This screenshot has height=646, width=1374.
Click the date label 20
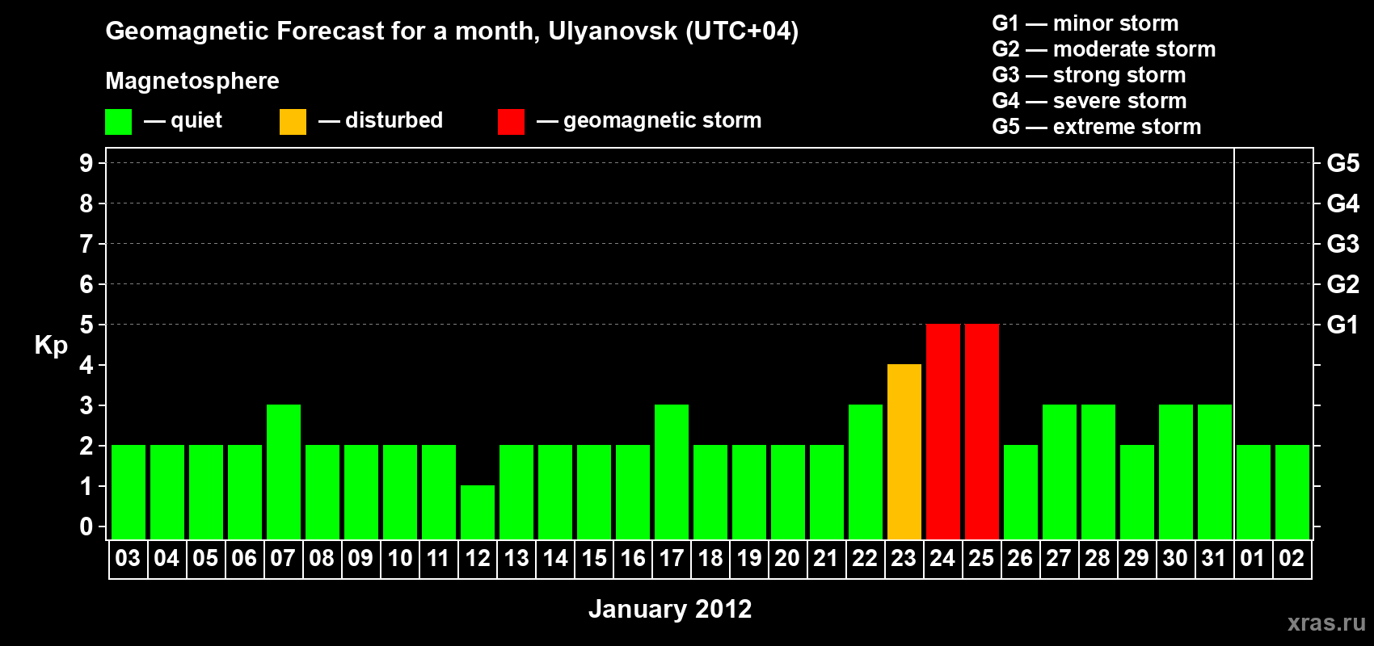(x=787, y=558)
